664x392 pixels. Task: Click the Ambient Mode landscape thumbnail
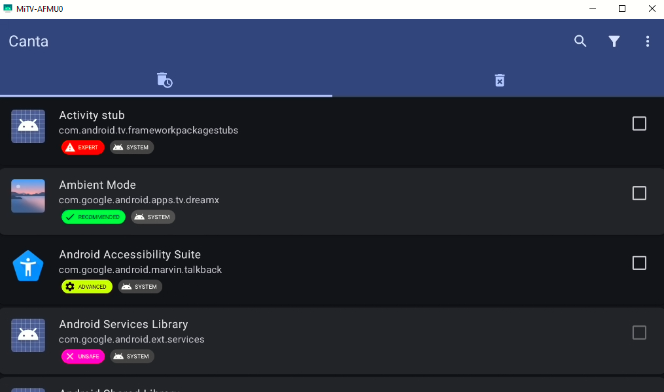coord(28,196)
